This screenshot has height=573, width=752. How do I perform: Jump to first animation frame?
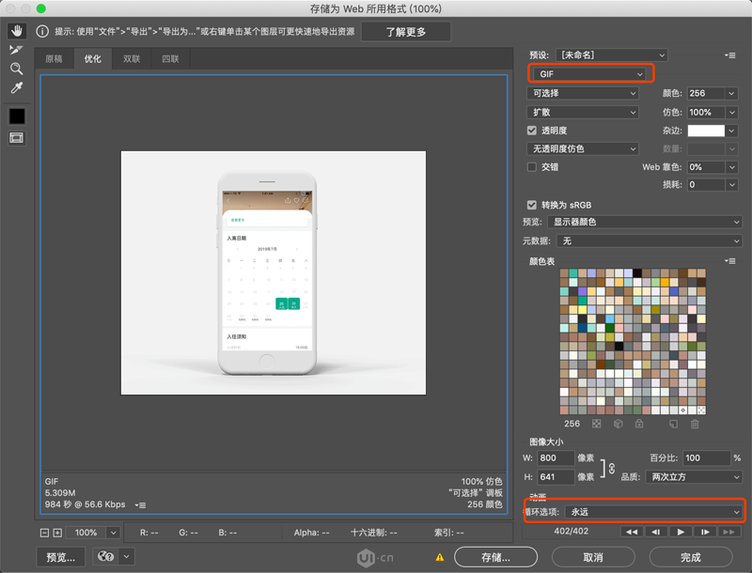click(632, 532)
